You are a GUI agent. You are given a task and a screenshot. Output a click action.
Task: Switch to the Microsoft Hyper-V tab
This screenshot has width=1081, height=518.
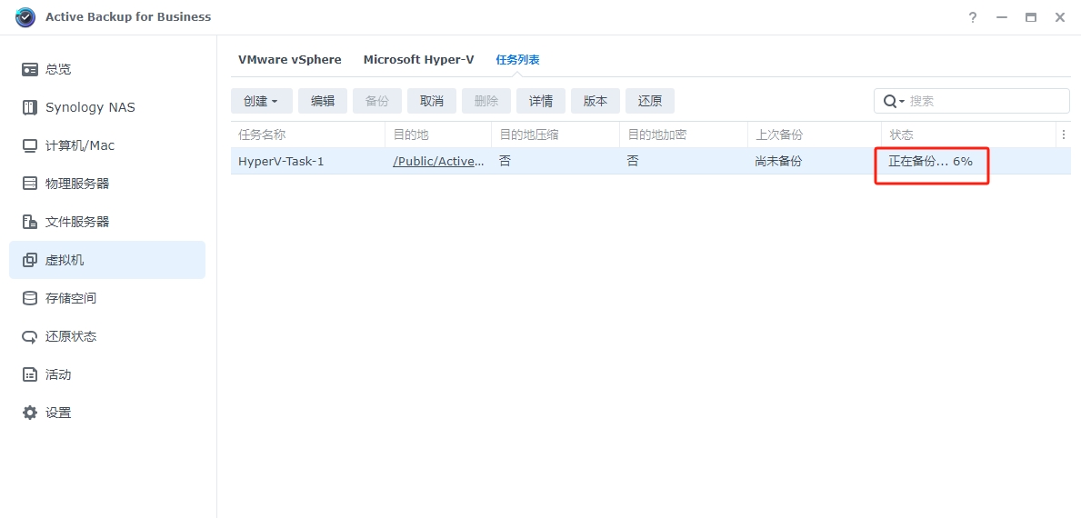point(418,60)
